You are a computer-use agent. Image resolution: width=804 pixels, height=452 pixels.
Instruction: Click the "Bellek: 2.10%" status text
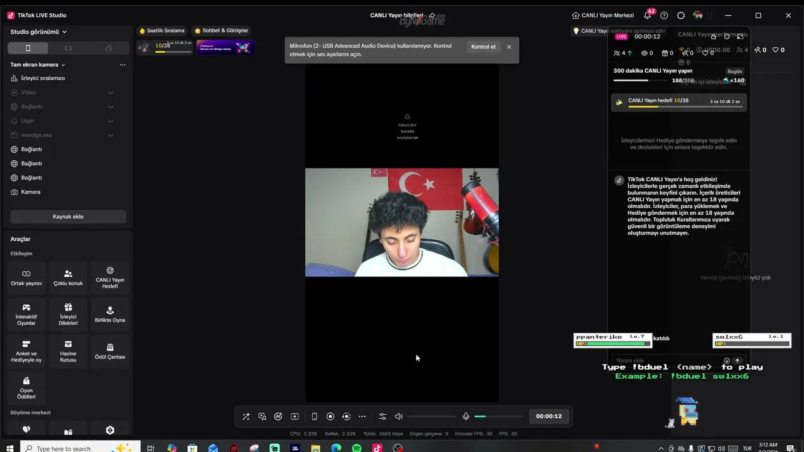tap(340, 434)
